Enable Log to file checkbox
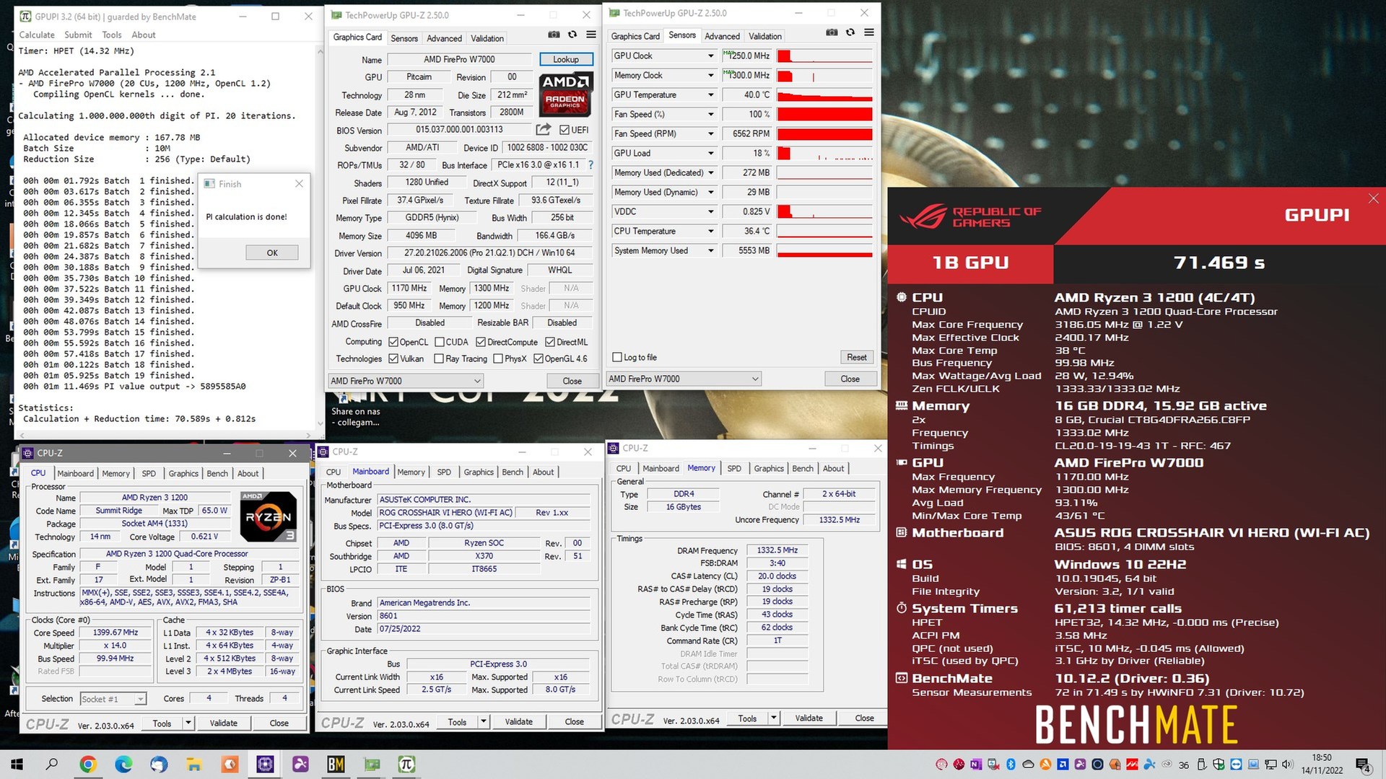This screenshot has height=779, width=1386. click(617, 357)
